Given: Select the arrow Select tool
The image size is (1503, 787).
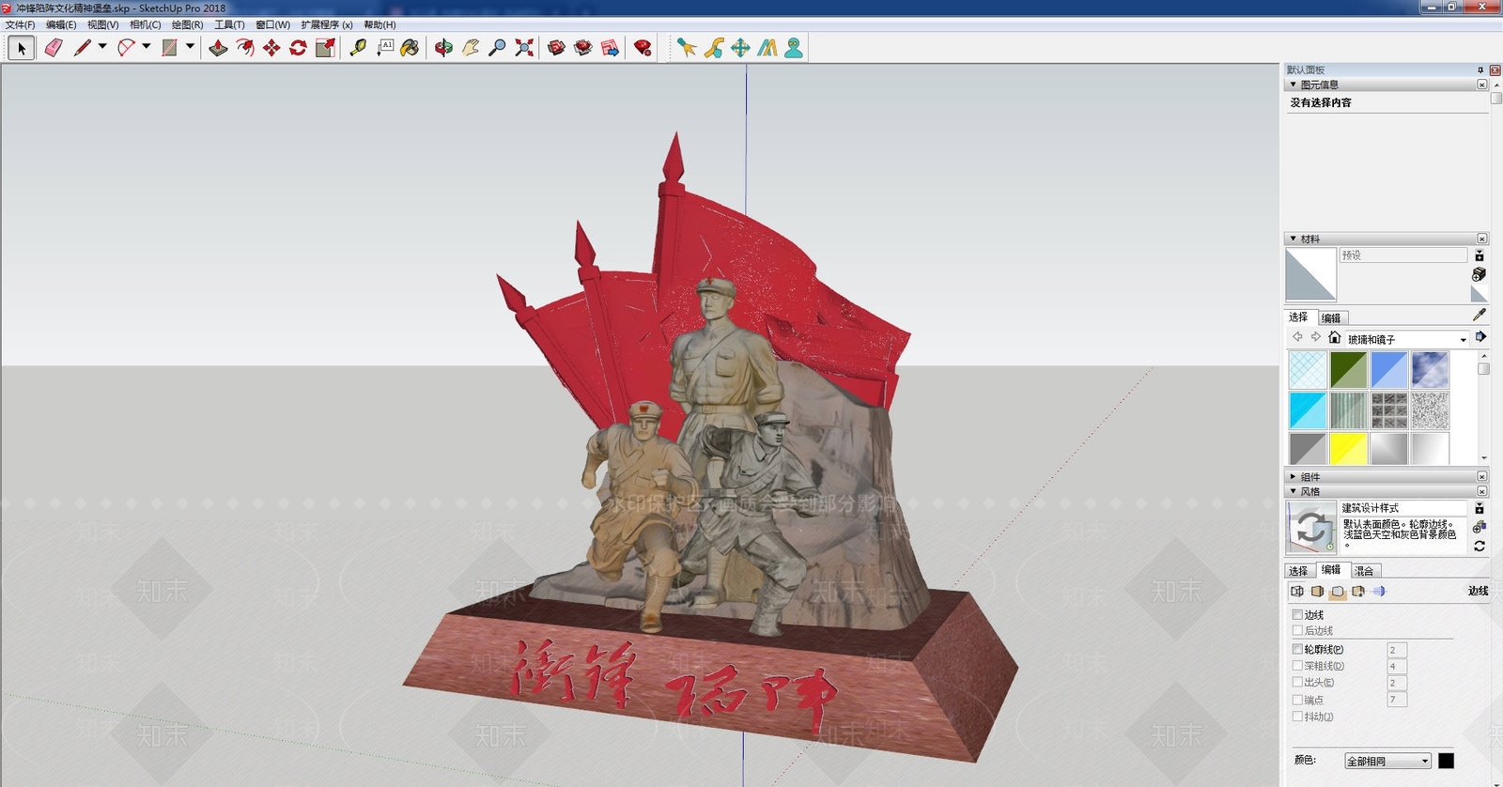Looking at the screenshot, I should [x=22, y=48].
